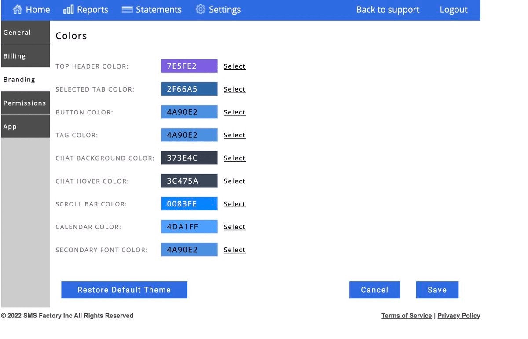The width and height of the screenshot is (528, 339).
Task: Open the Privacy Policy link
Action: click(459, 316)
